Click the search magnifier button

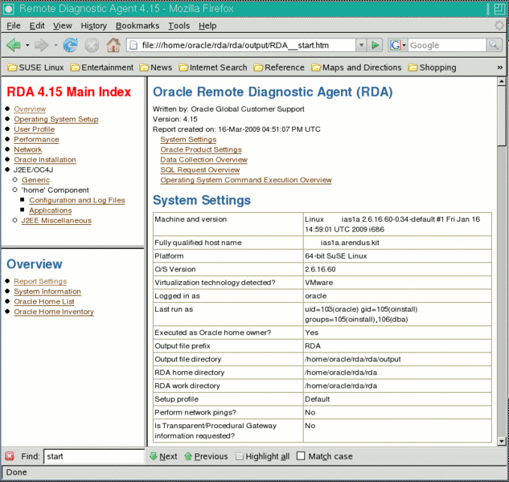pyautogui.click(x=494, y=45)
